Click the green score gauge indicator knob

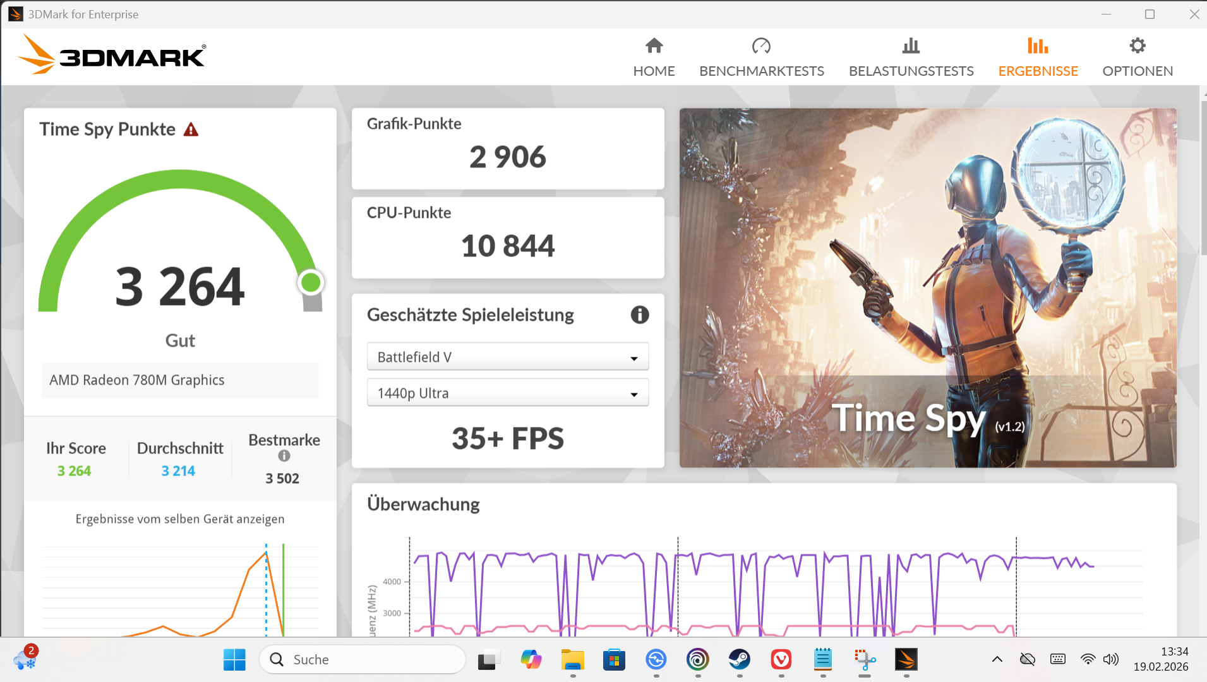pos(311,283)
